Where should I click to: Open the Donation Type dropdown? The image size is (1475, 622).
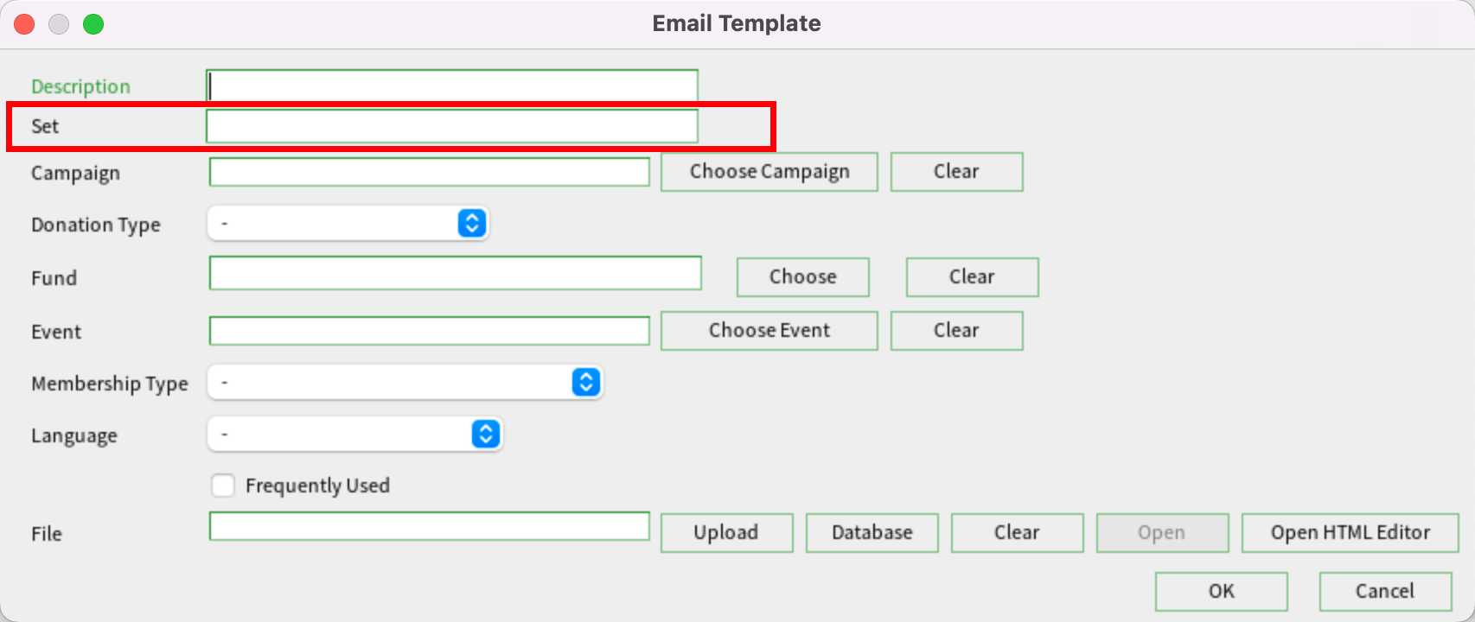[471, 223]
